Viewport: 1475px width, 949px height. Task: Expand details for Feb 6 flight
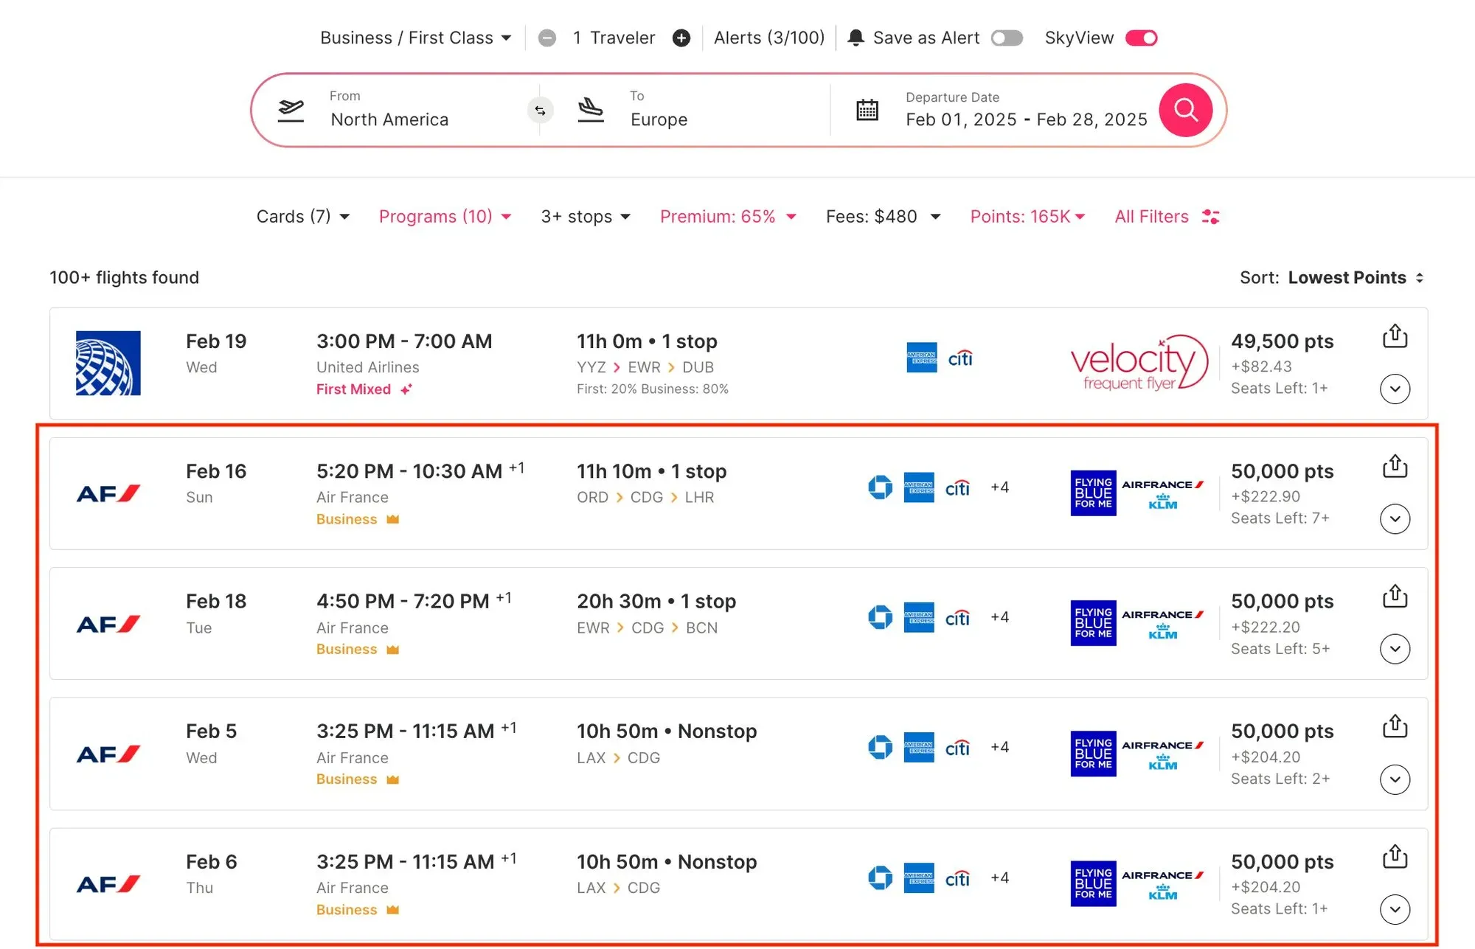coord(1394,909)
